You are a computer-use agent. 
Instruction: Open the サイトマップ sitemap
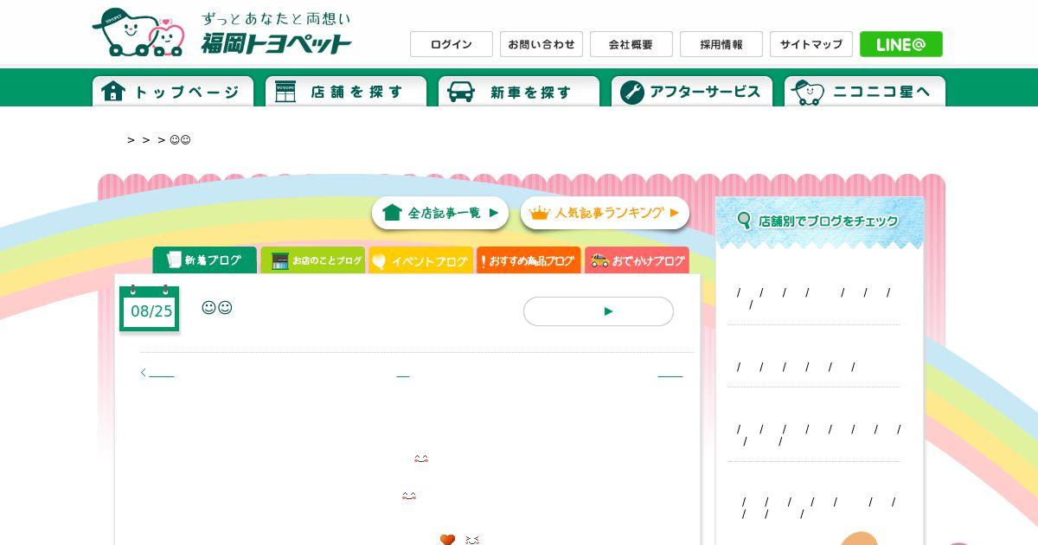[x=811, y=44]
